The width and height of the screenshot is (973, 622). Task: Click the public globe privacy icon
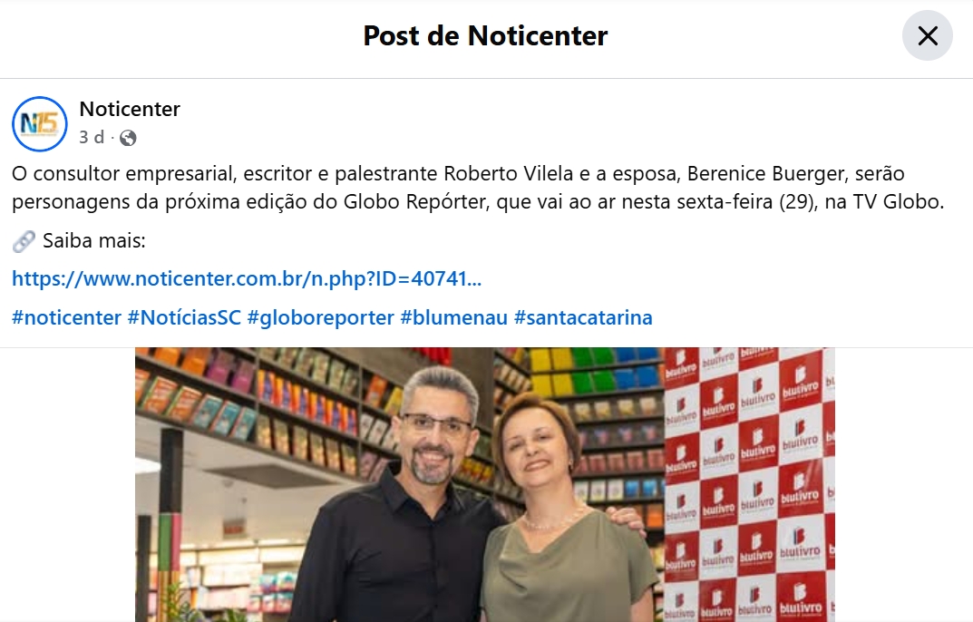pos(128,138)
